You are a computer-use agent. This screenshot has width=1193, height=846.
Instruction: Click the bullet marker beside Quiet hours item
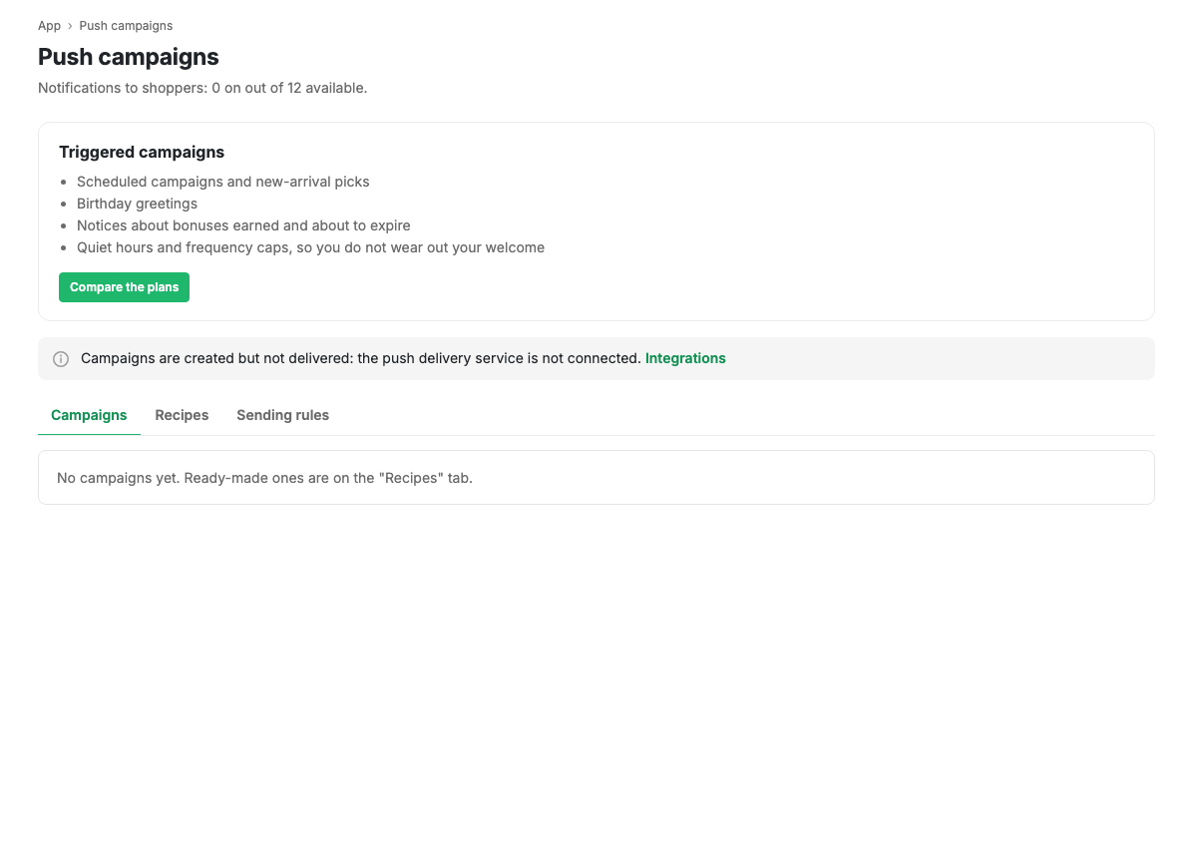63,248
